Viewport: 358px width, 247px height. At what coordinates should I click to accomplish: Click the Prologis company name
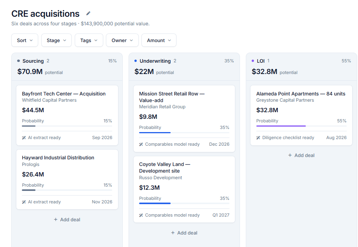click(x=31, y=164)
